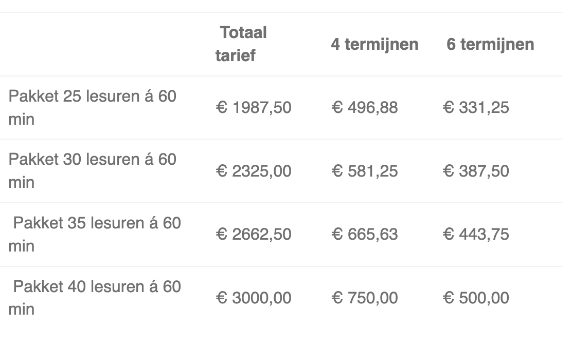
Task: Click the 4-installment amount € 496,88
Action: pyautogui.click(x=365, y=108)
